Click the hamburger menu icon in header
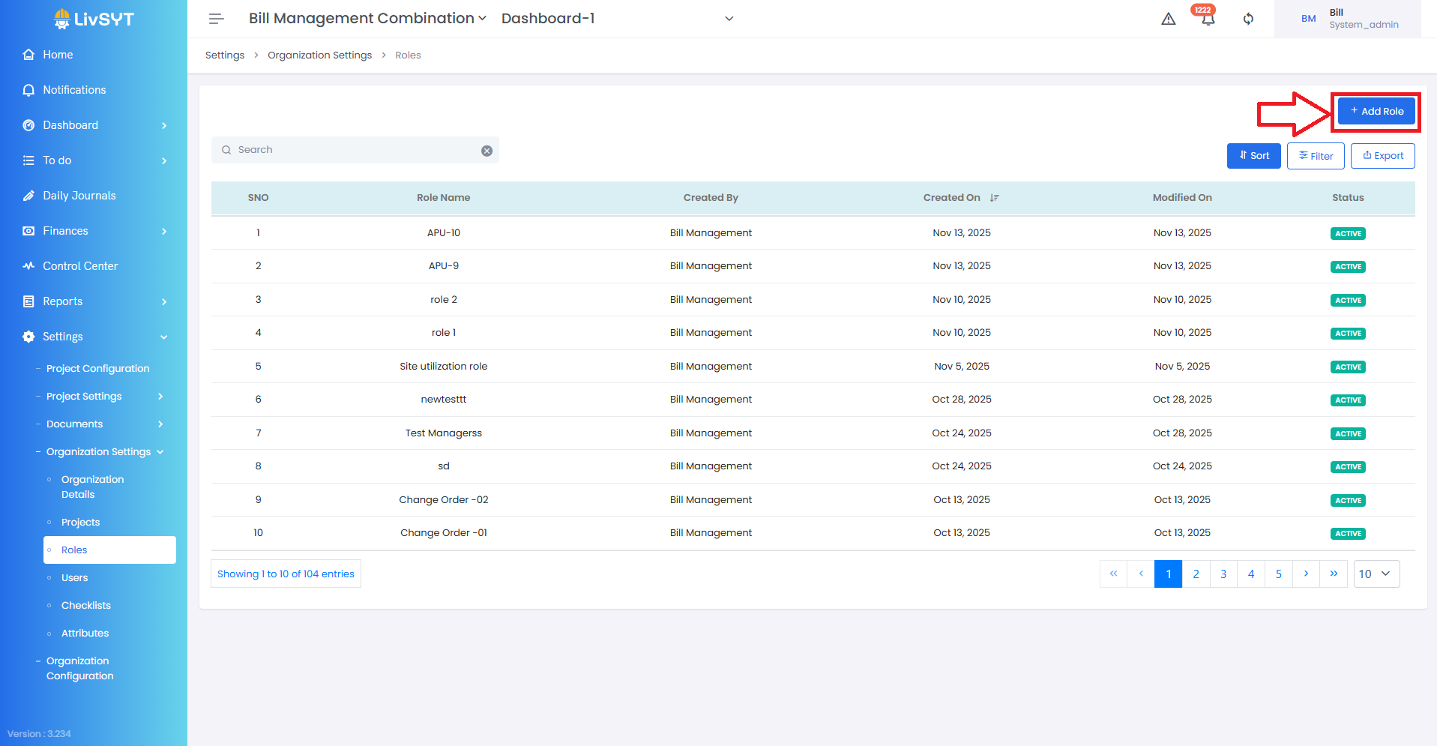 coord(216,19)
